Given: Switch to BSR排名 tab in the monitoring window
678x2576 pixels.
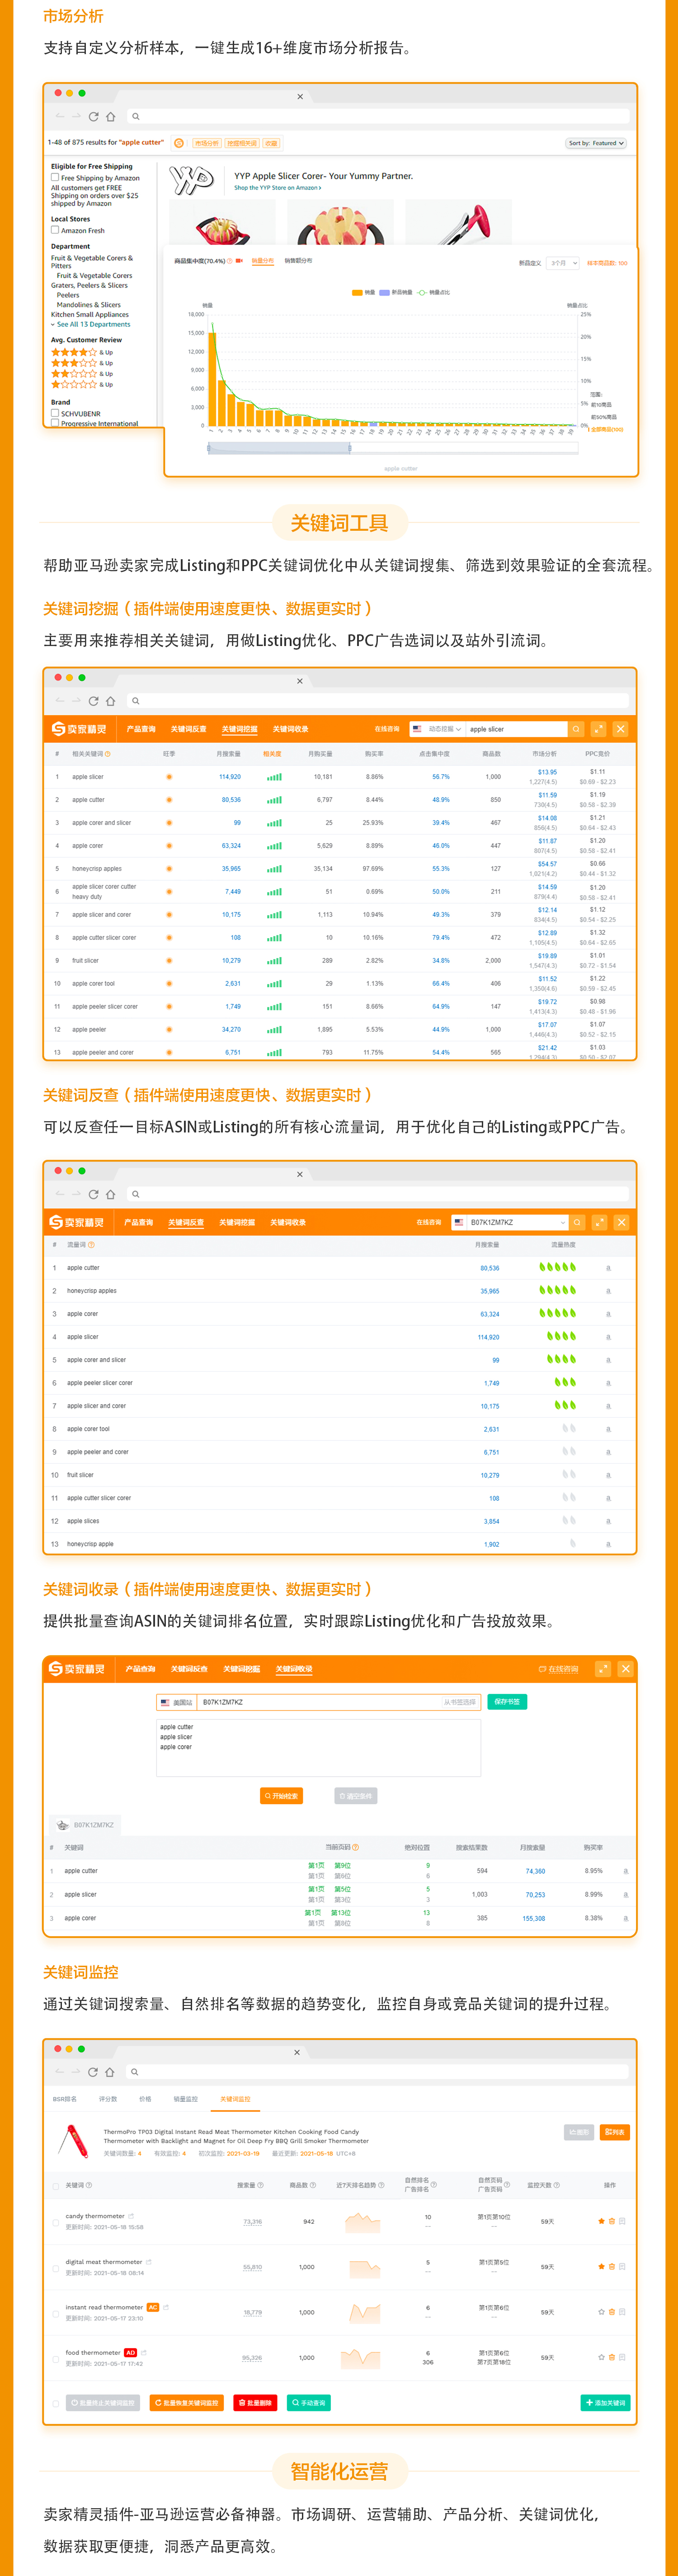Looking at the screenshot, I should click(64, 2099).
